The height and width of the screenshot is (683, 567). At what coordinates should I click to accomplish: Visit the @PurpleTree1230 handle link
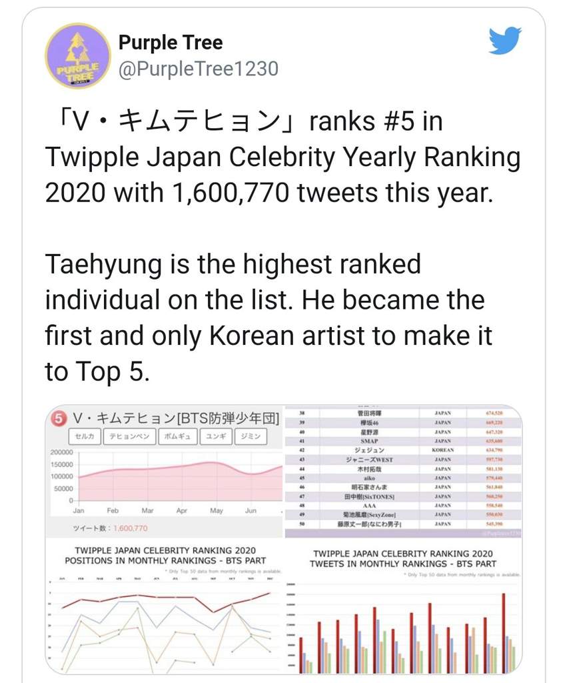pyautogui.click(x=199, y=69)
